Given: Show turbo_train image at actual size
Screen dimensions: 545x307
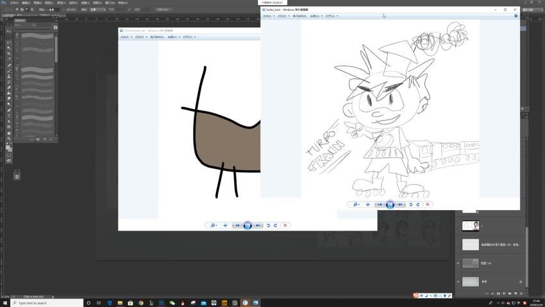Looking at the screenshot, I should [368, 205].
